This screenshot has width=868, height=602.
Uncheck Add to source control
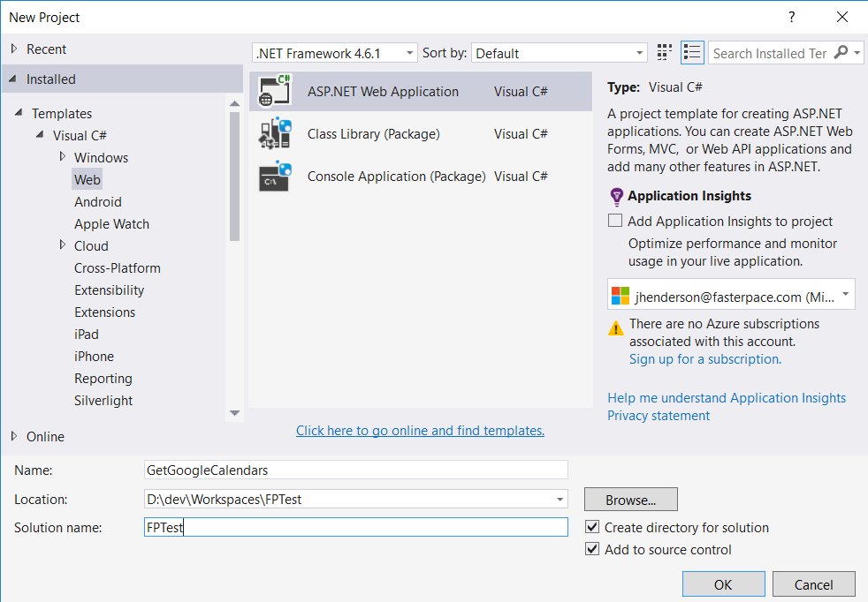(592, 549)
